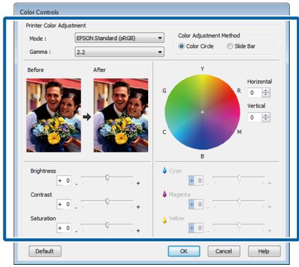Click the R label beside the color circle
299x267 pixels.
click(239, 90)
